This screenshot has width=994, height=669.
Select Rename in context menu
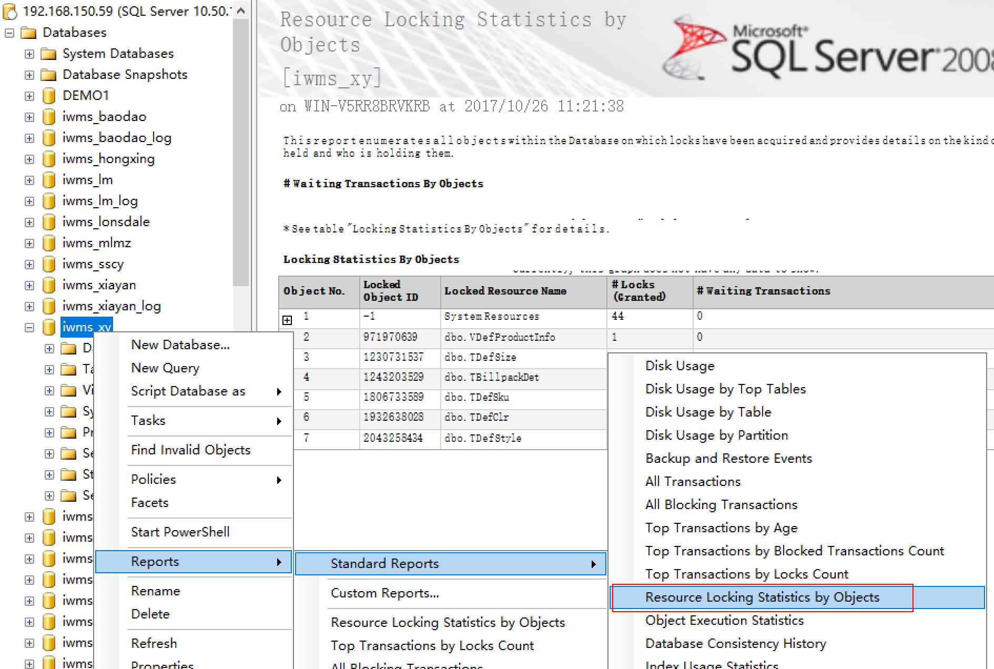194,591
